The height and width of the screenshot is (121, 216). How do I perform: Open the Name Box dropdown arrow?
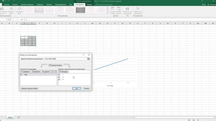[6, 19]
